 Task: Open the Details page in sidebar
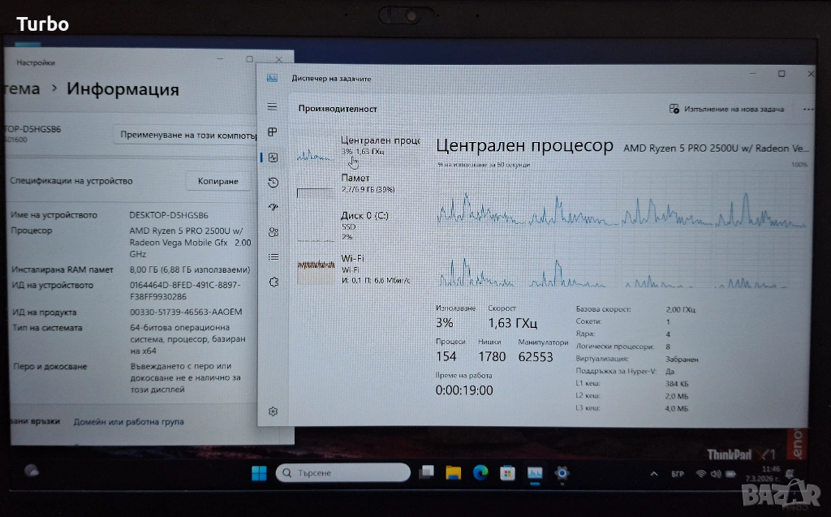[273, 257]
